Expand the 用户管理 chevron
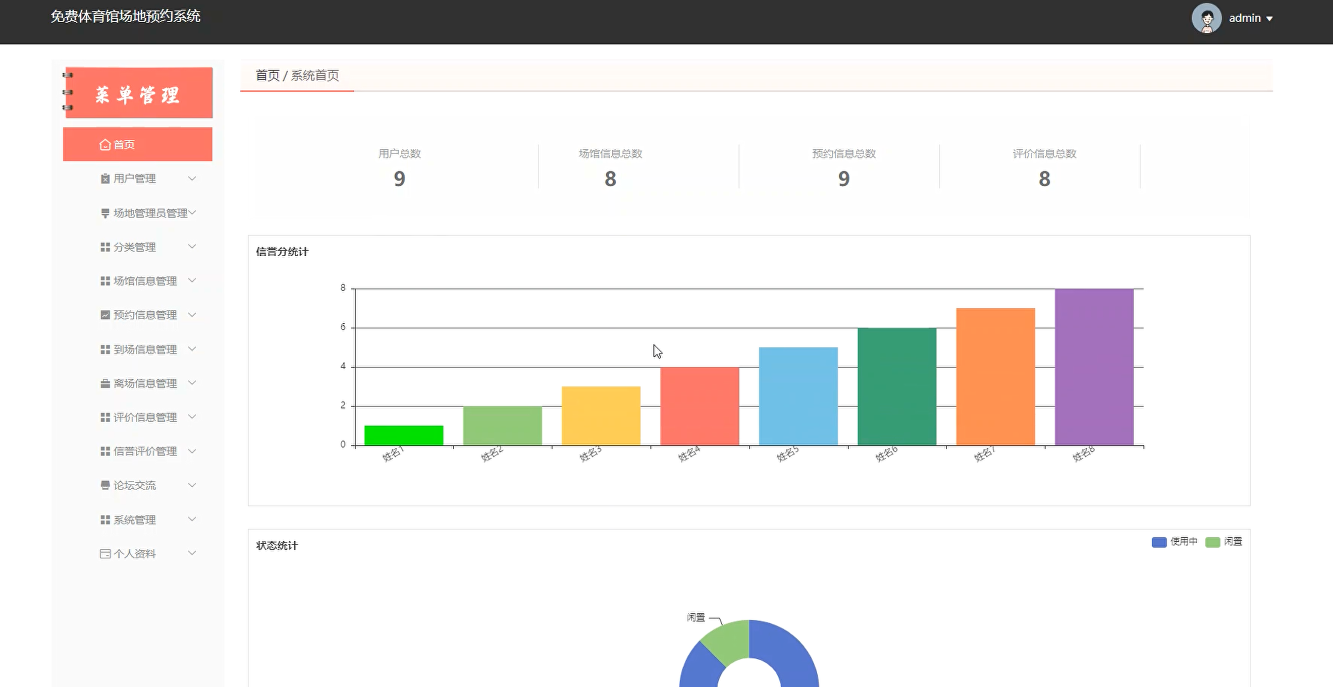Image resolution: width=1333 pixels, height=687 pixels. 192,179
